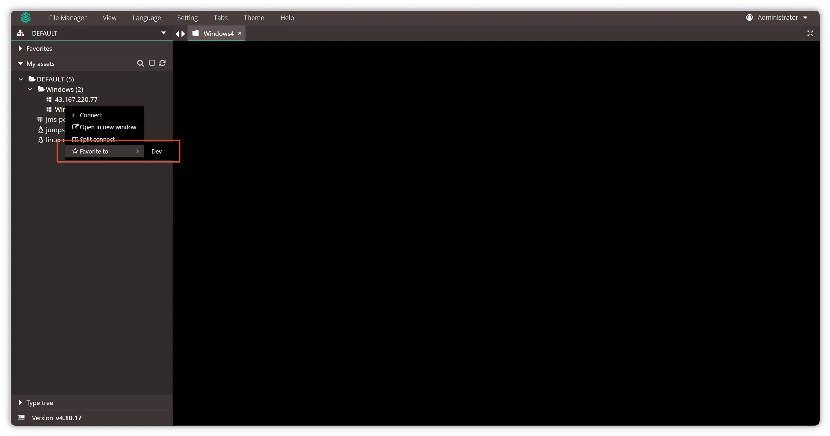Collapse the My assets section
The height and width of the screenshot is (436, 830).
point(21,64)
